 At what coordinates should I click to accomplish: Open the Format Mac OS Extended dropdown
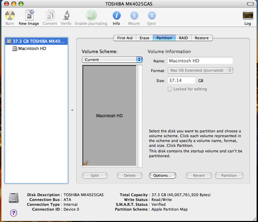(200, 70)
